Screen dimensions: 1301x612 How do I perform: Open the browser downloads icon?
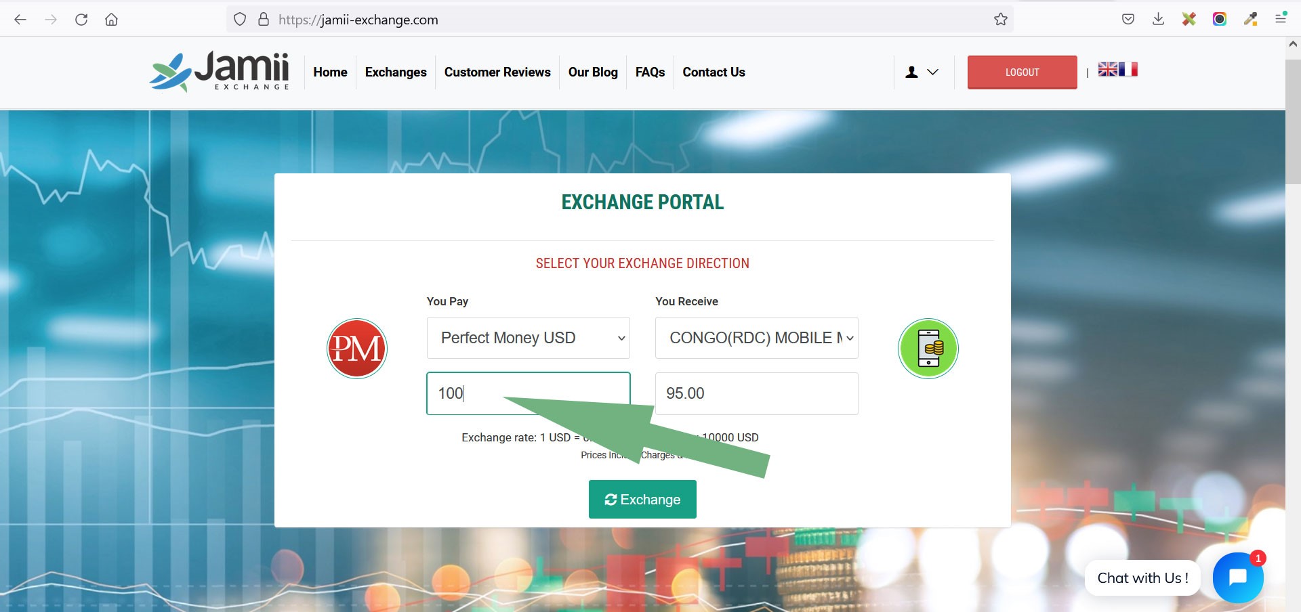point(1159,20)
